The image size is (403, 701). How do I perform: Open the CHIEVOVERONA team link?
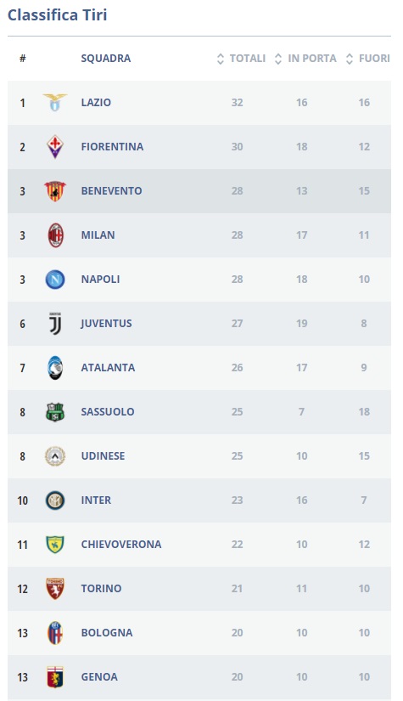(x=121, y=545)
